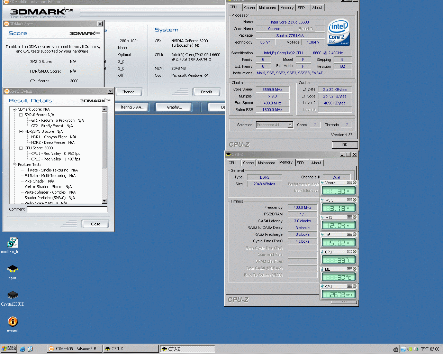Select the first CPU-Z taskbar button
The image size is (443, 354).
(131, 349)
